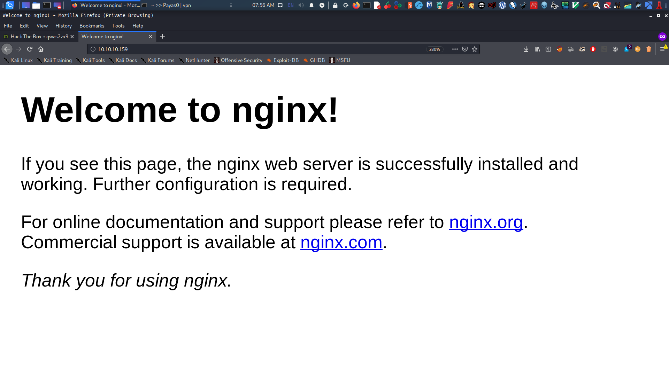
Task: Open the Kali Tools bookmark
Action: coord(90,60)
